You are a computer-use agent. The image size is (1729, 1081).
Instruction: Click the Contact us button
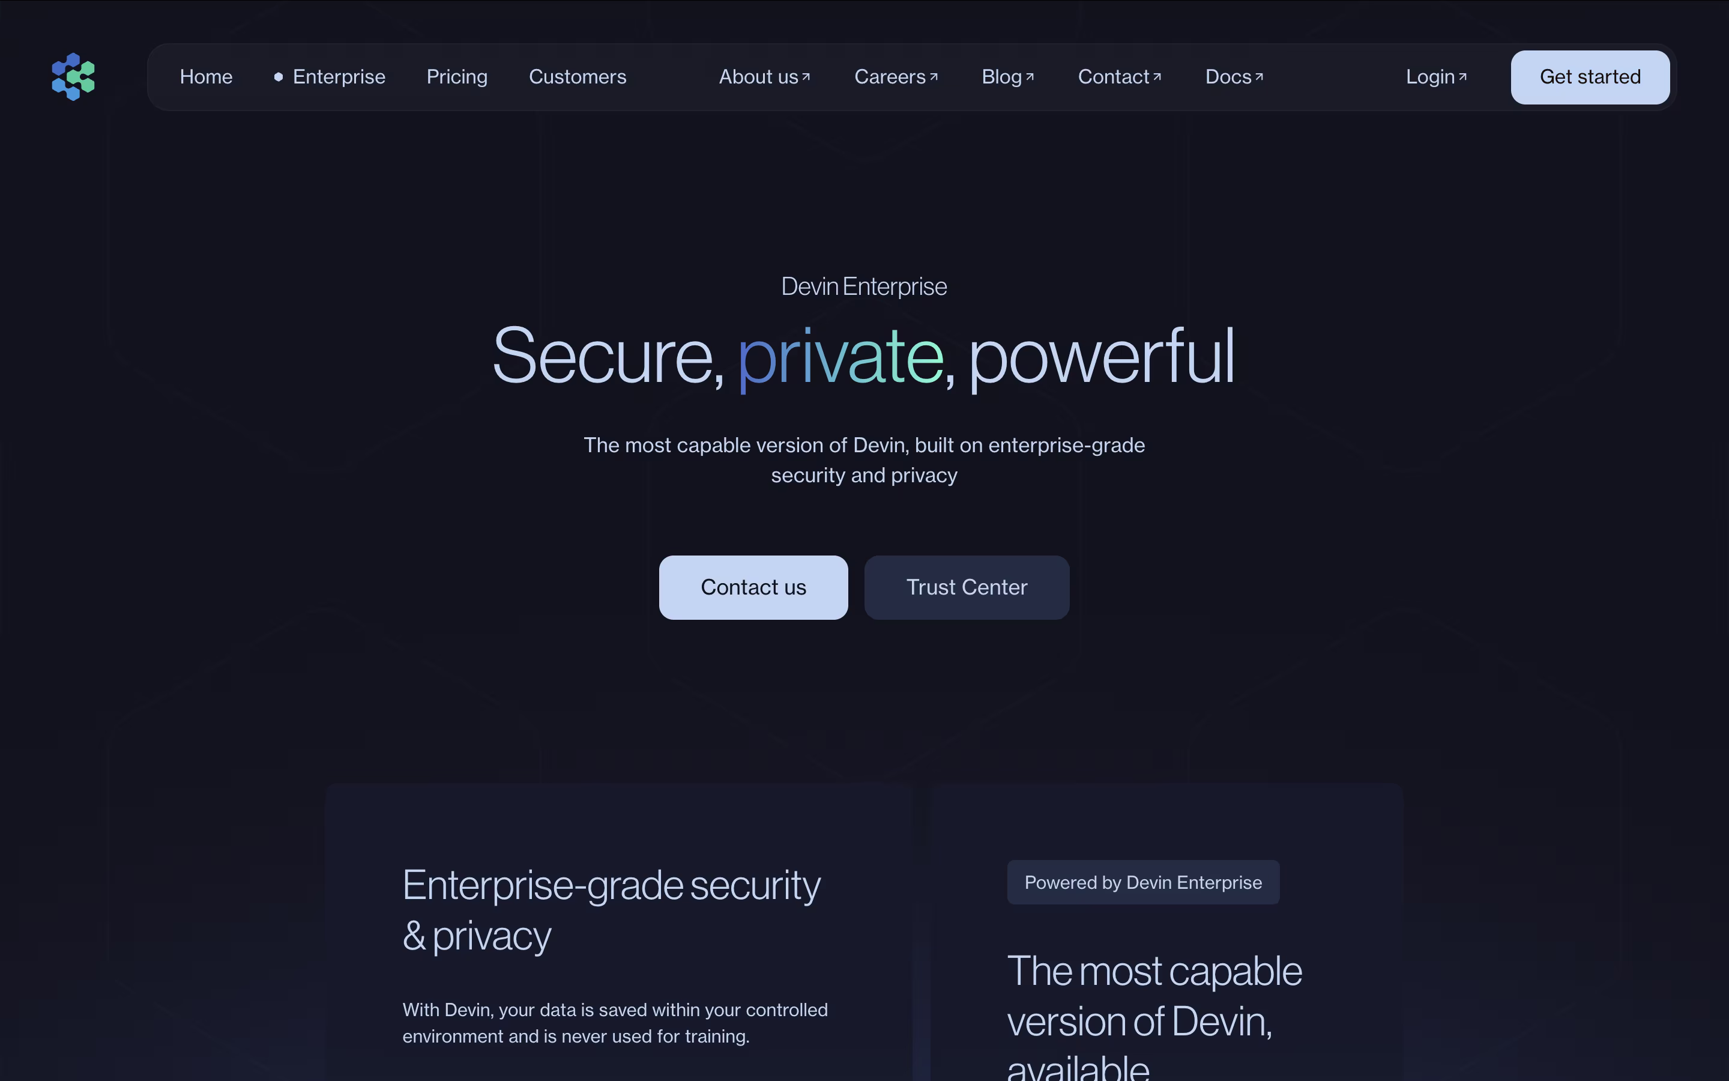pos(753,587)
